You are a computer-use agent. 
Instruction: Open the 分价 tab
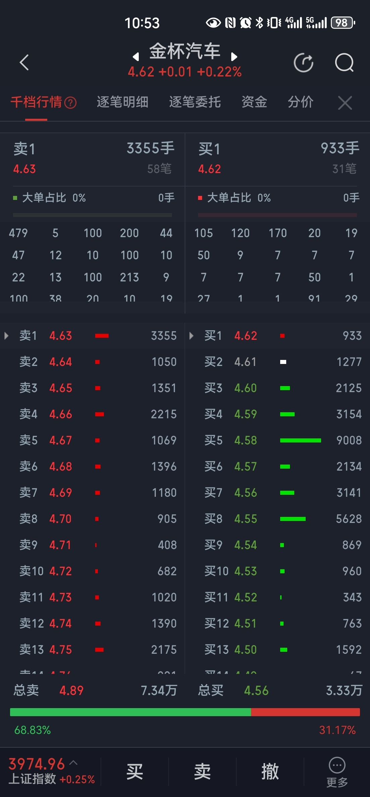[x=301, y=102]
